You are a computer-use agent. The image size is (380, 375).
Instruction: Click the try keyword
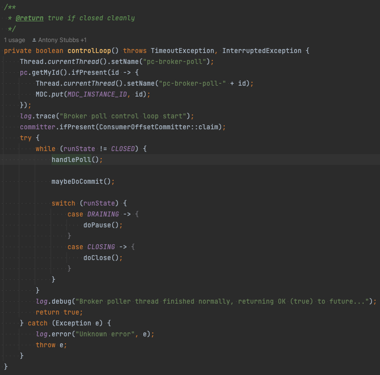(x=26, y=138)
